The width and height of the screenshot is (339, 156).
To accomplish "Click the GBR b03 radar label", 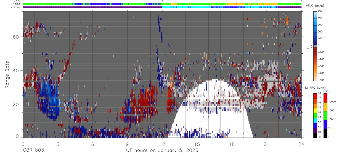I will 33,150.
